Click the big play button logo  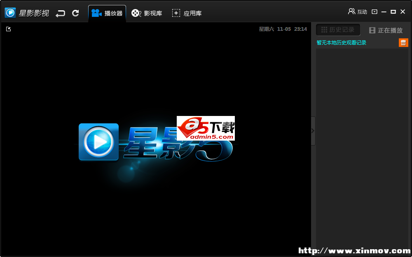[x=98, y=142]
